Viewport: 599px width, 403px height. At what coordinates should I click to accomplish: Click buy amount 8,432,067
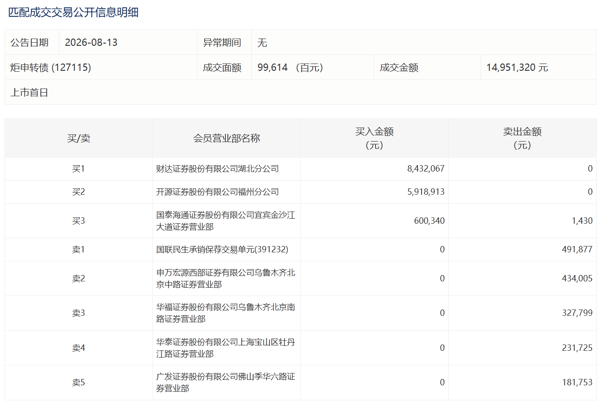tap(426, 169)
